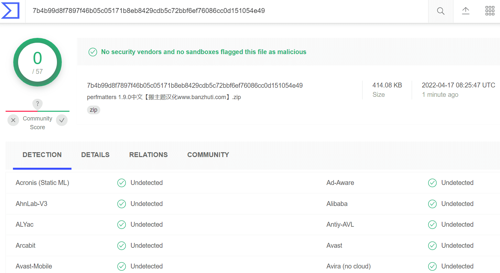Click the Avast-Mobile row check icon
The width and height of the screenshot is (500, 273).
122,267
